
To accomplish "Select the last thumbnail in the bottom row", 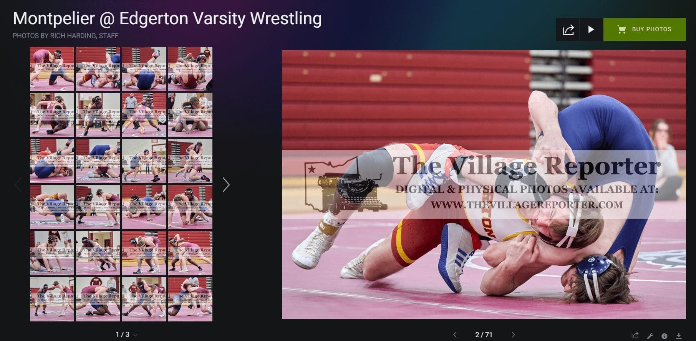I will (x=190, y=299).
